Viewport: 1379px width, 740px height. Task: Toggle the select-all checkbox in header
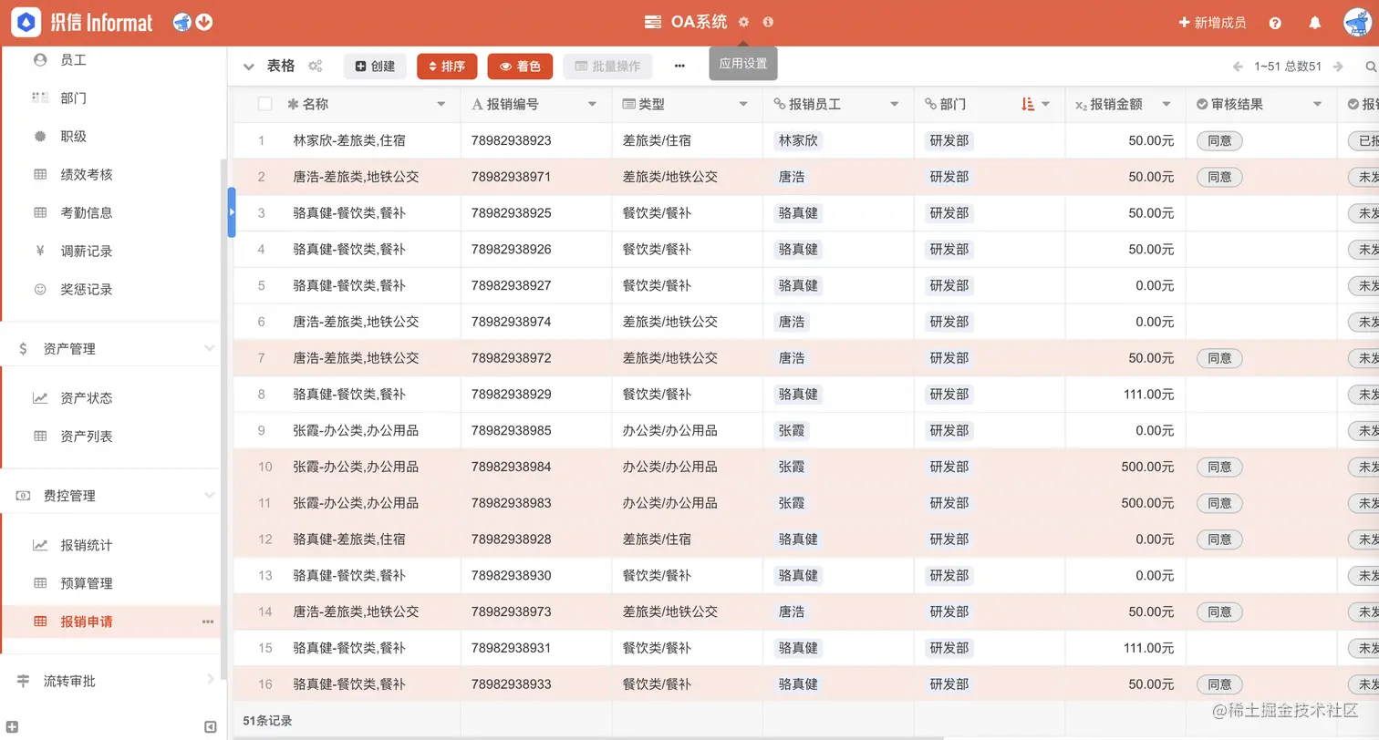[x=265, y=104]
